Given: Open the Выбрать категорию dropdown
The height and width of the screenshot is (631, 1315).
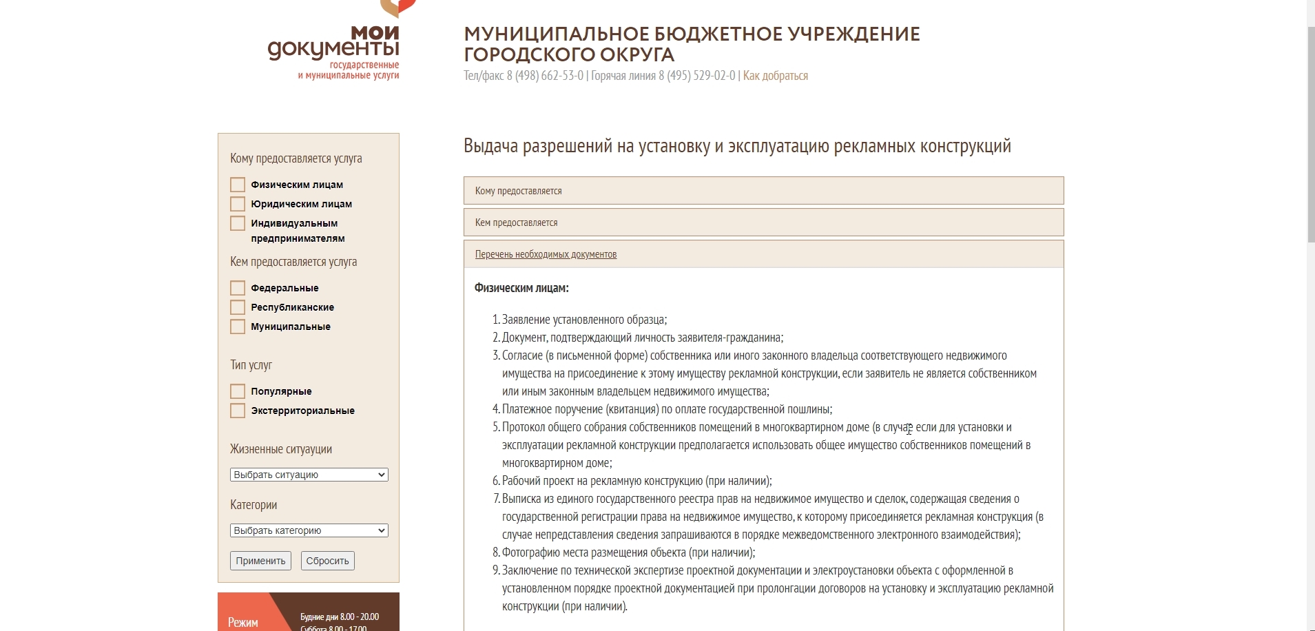Looking at the screenshot, I should [x=309, y=530].
